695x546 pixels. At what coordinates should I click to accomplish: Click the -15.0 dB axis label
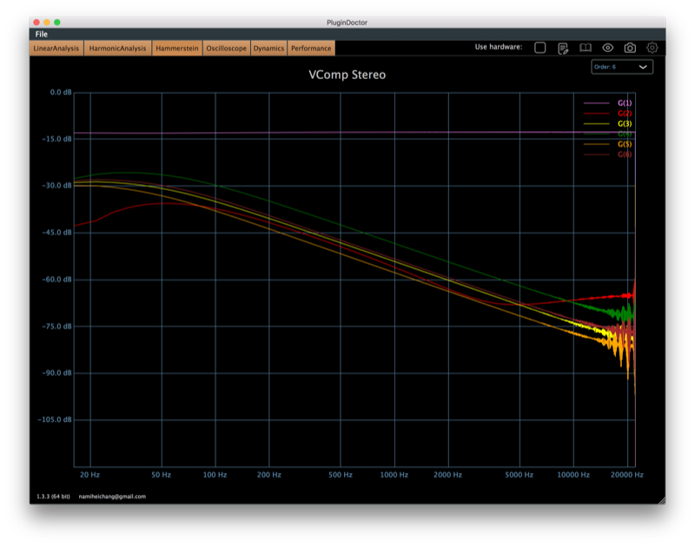point(56,139)
